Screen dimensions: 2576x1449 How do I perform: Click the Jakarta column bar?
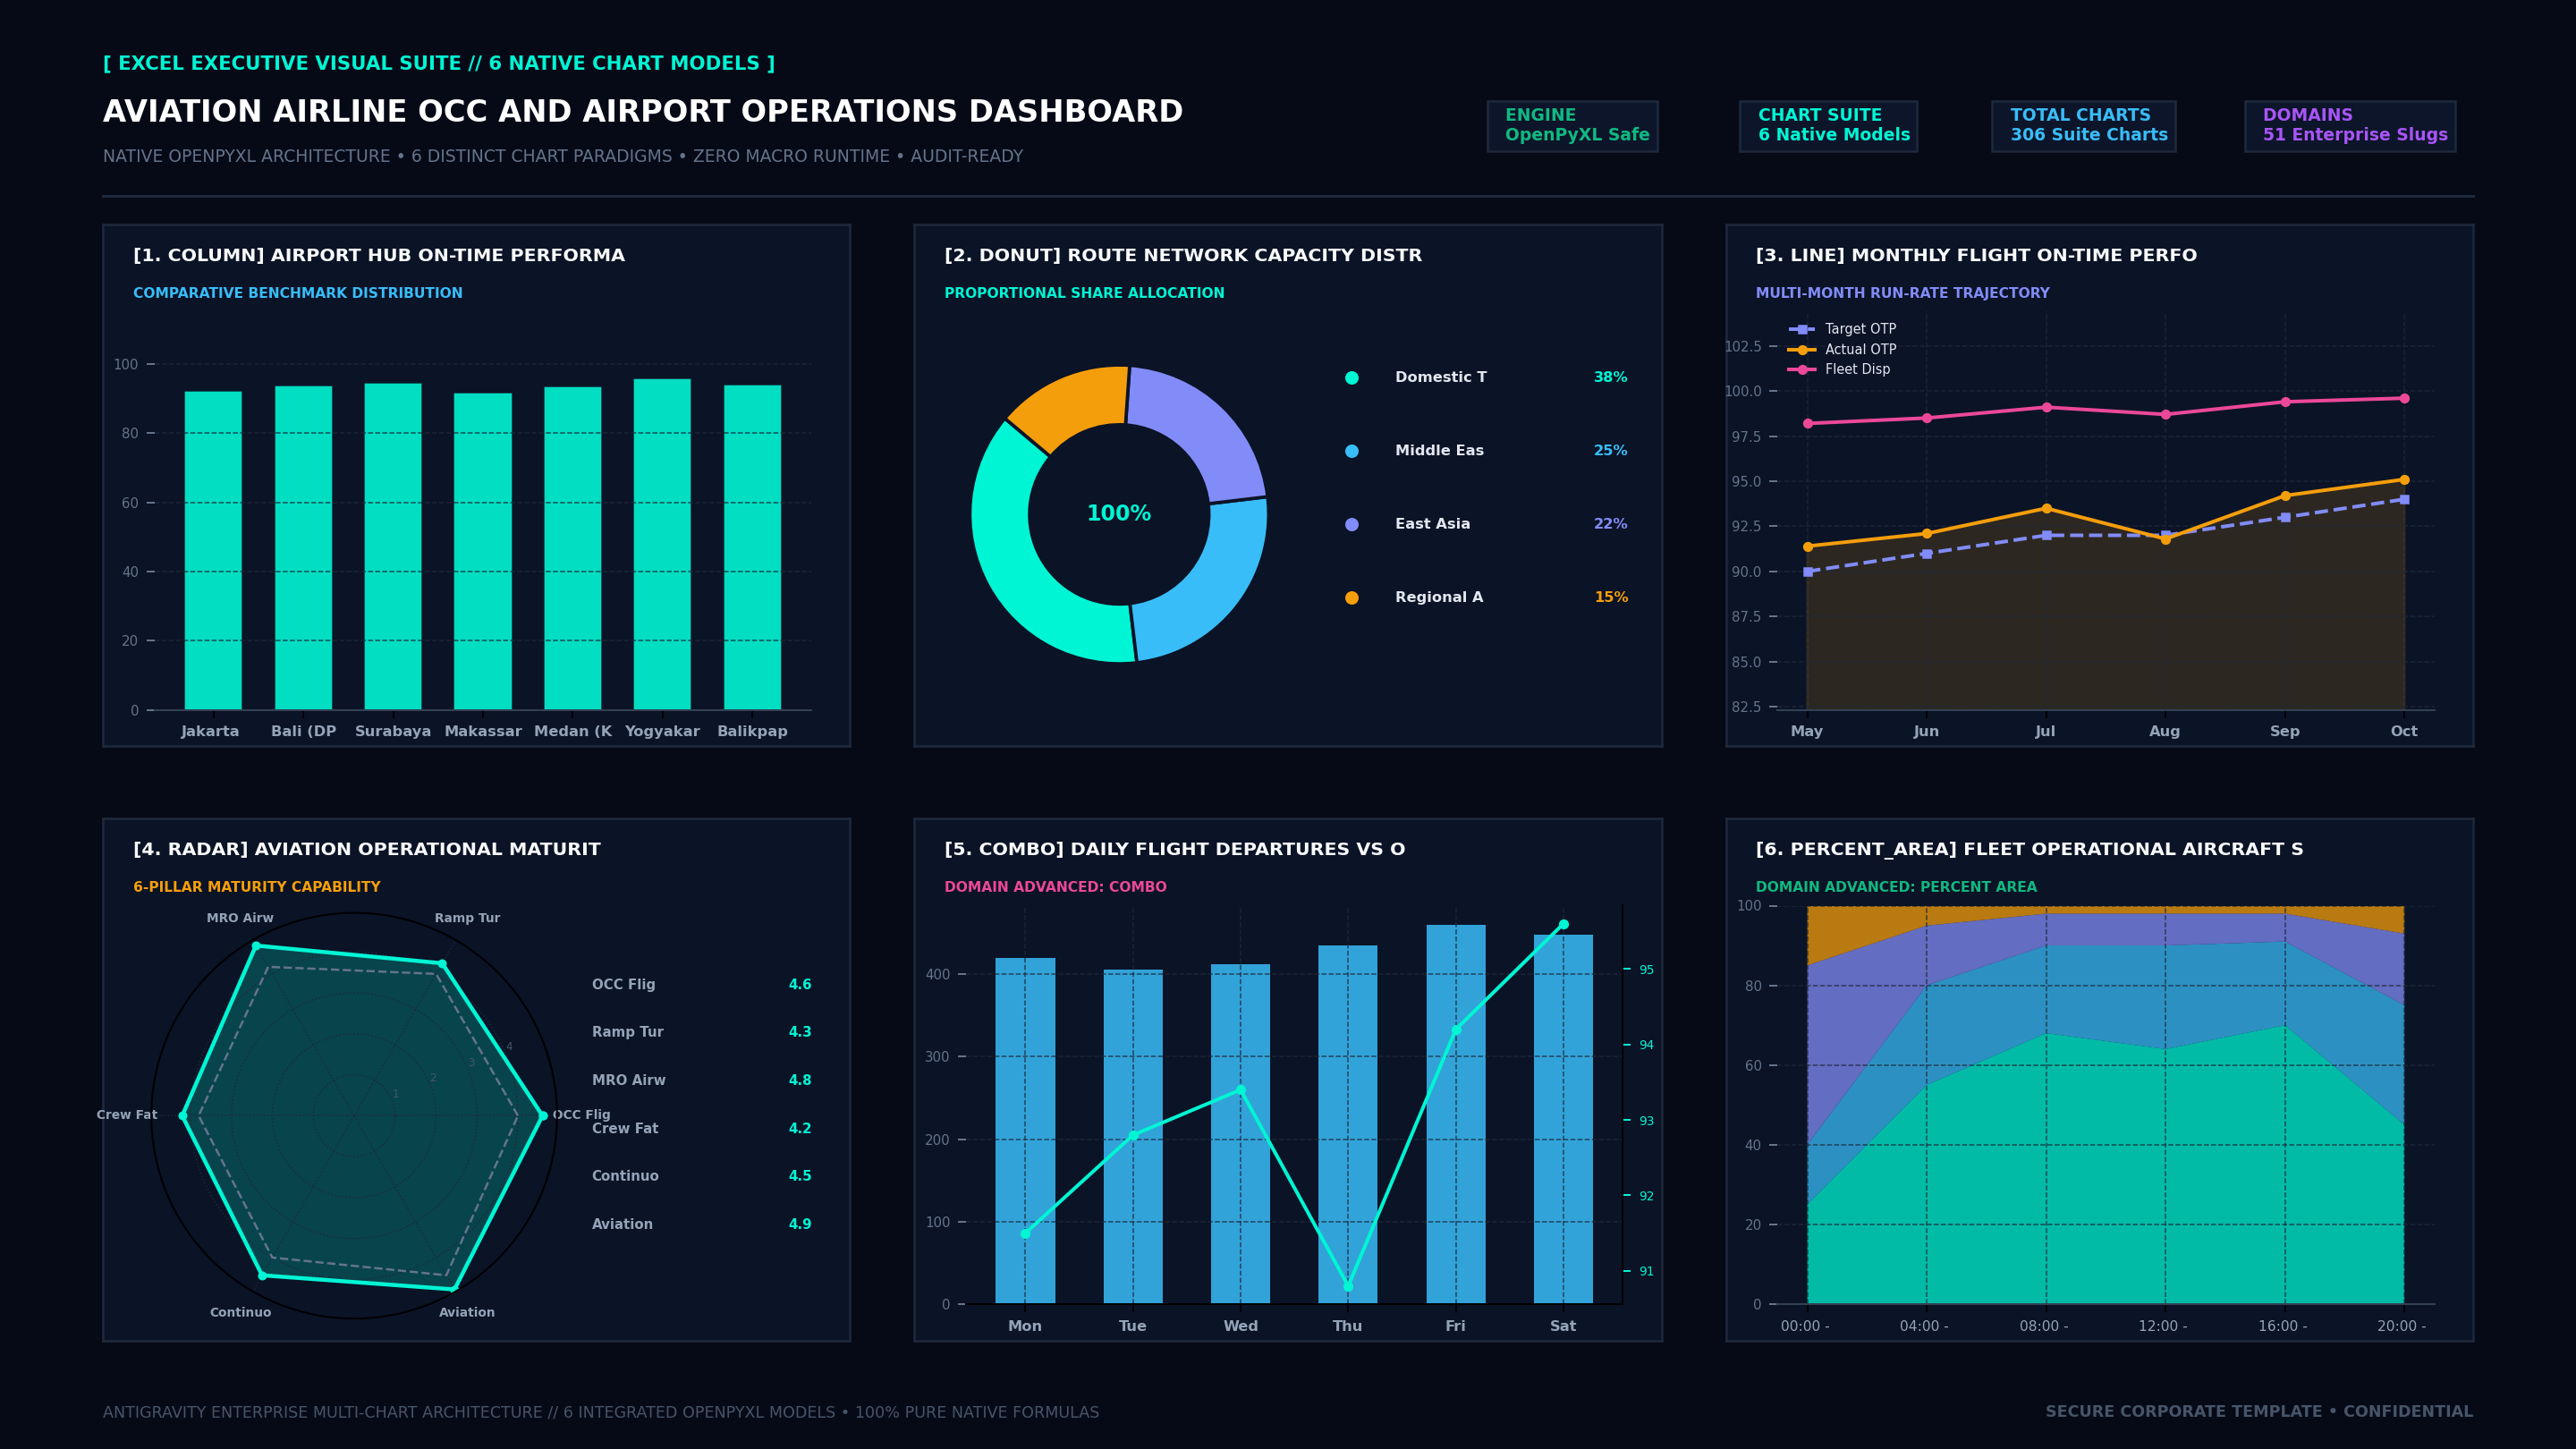click(x=213, y=550)
